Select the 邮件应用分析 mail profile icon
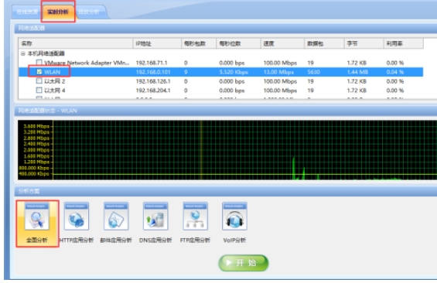This screenshot has width=437, height=283. point(116,217)
